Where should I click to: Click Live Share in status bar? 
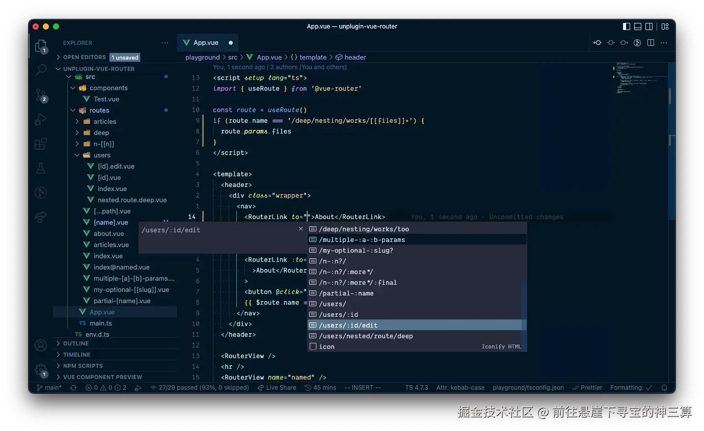(277, 388)
